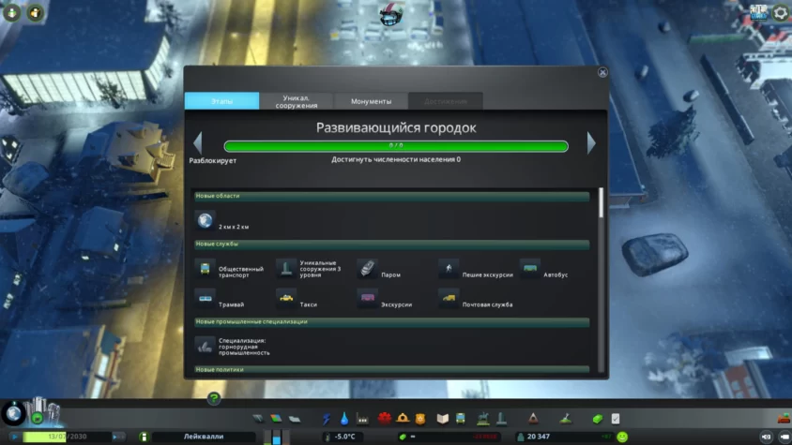The height and width of the screenshot is (445, 792).
Task: Open the greyed Достижения tab
Action: 446,101
